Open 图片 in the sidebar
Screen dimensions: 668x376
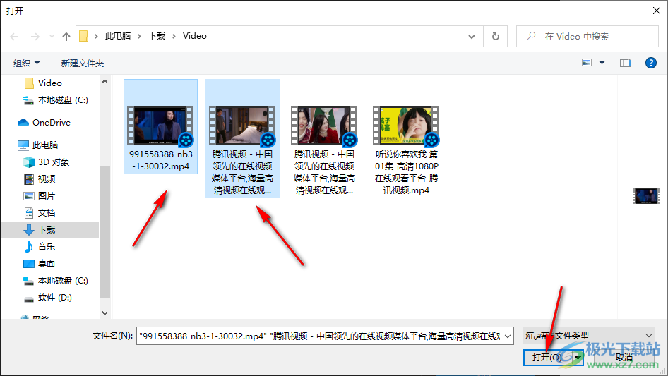coord(40,196)
